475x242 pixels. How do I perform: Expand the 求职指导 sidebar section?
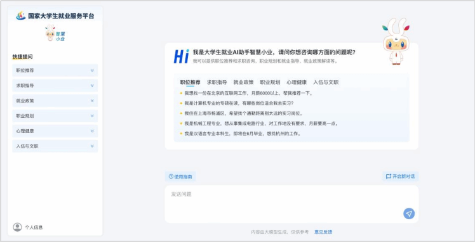click(55, 86)
